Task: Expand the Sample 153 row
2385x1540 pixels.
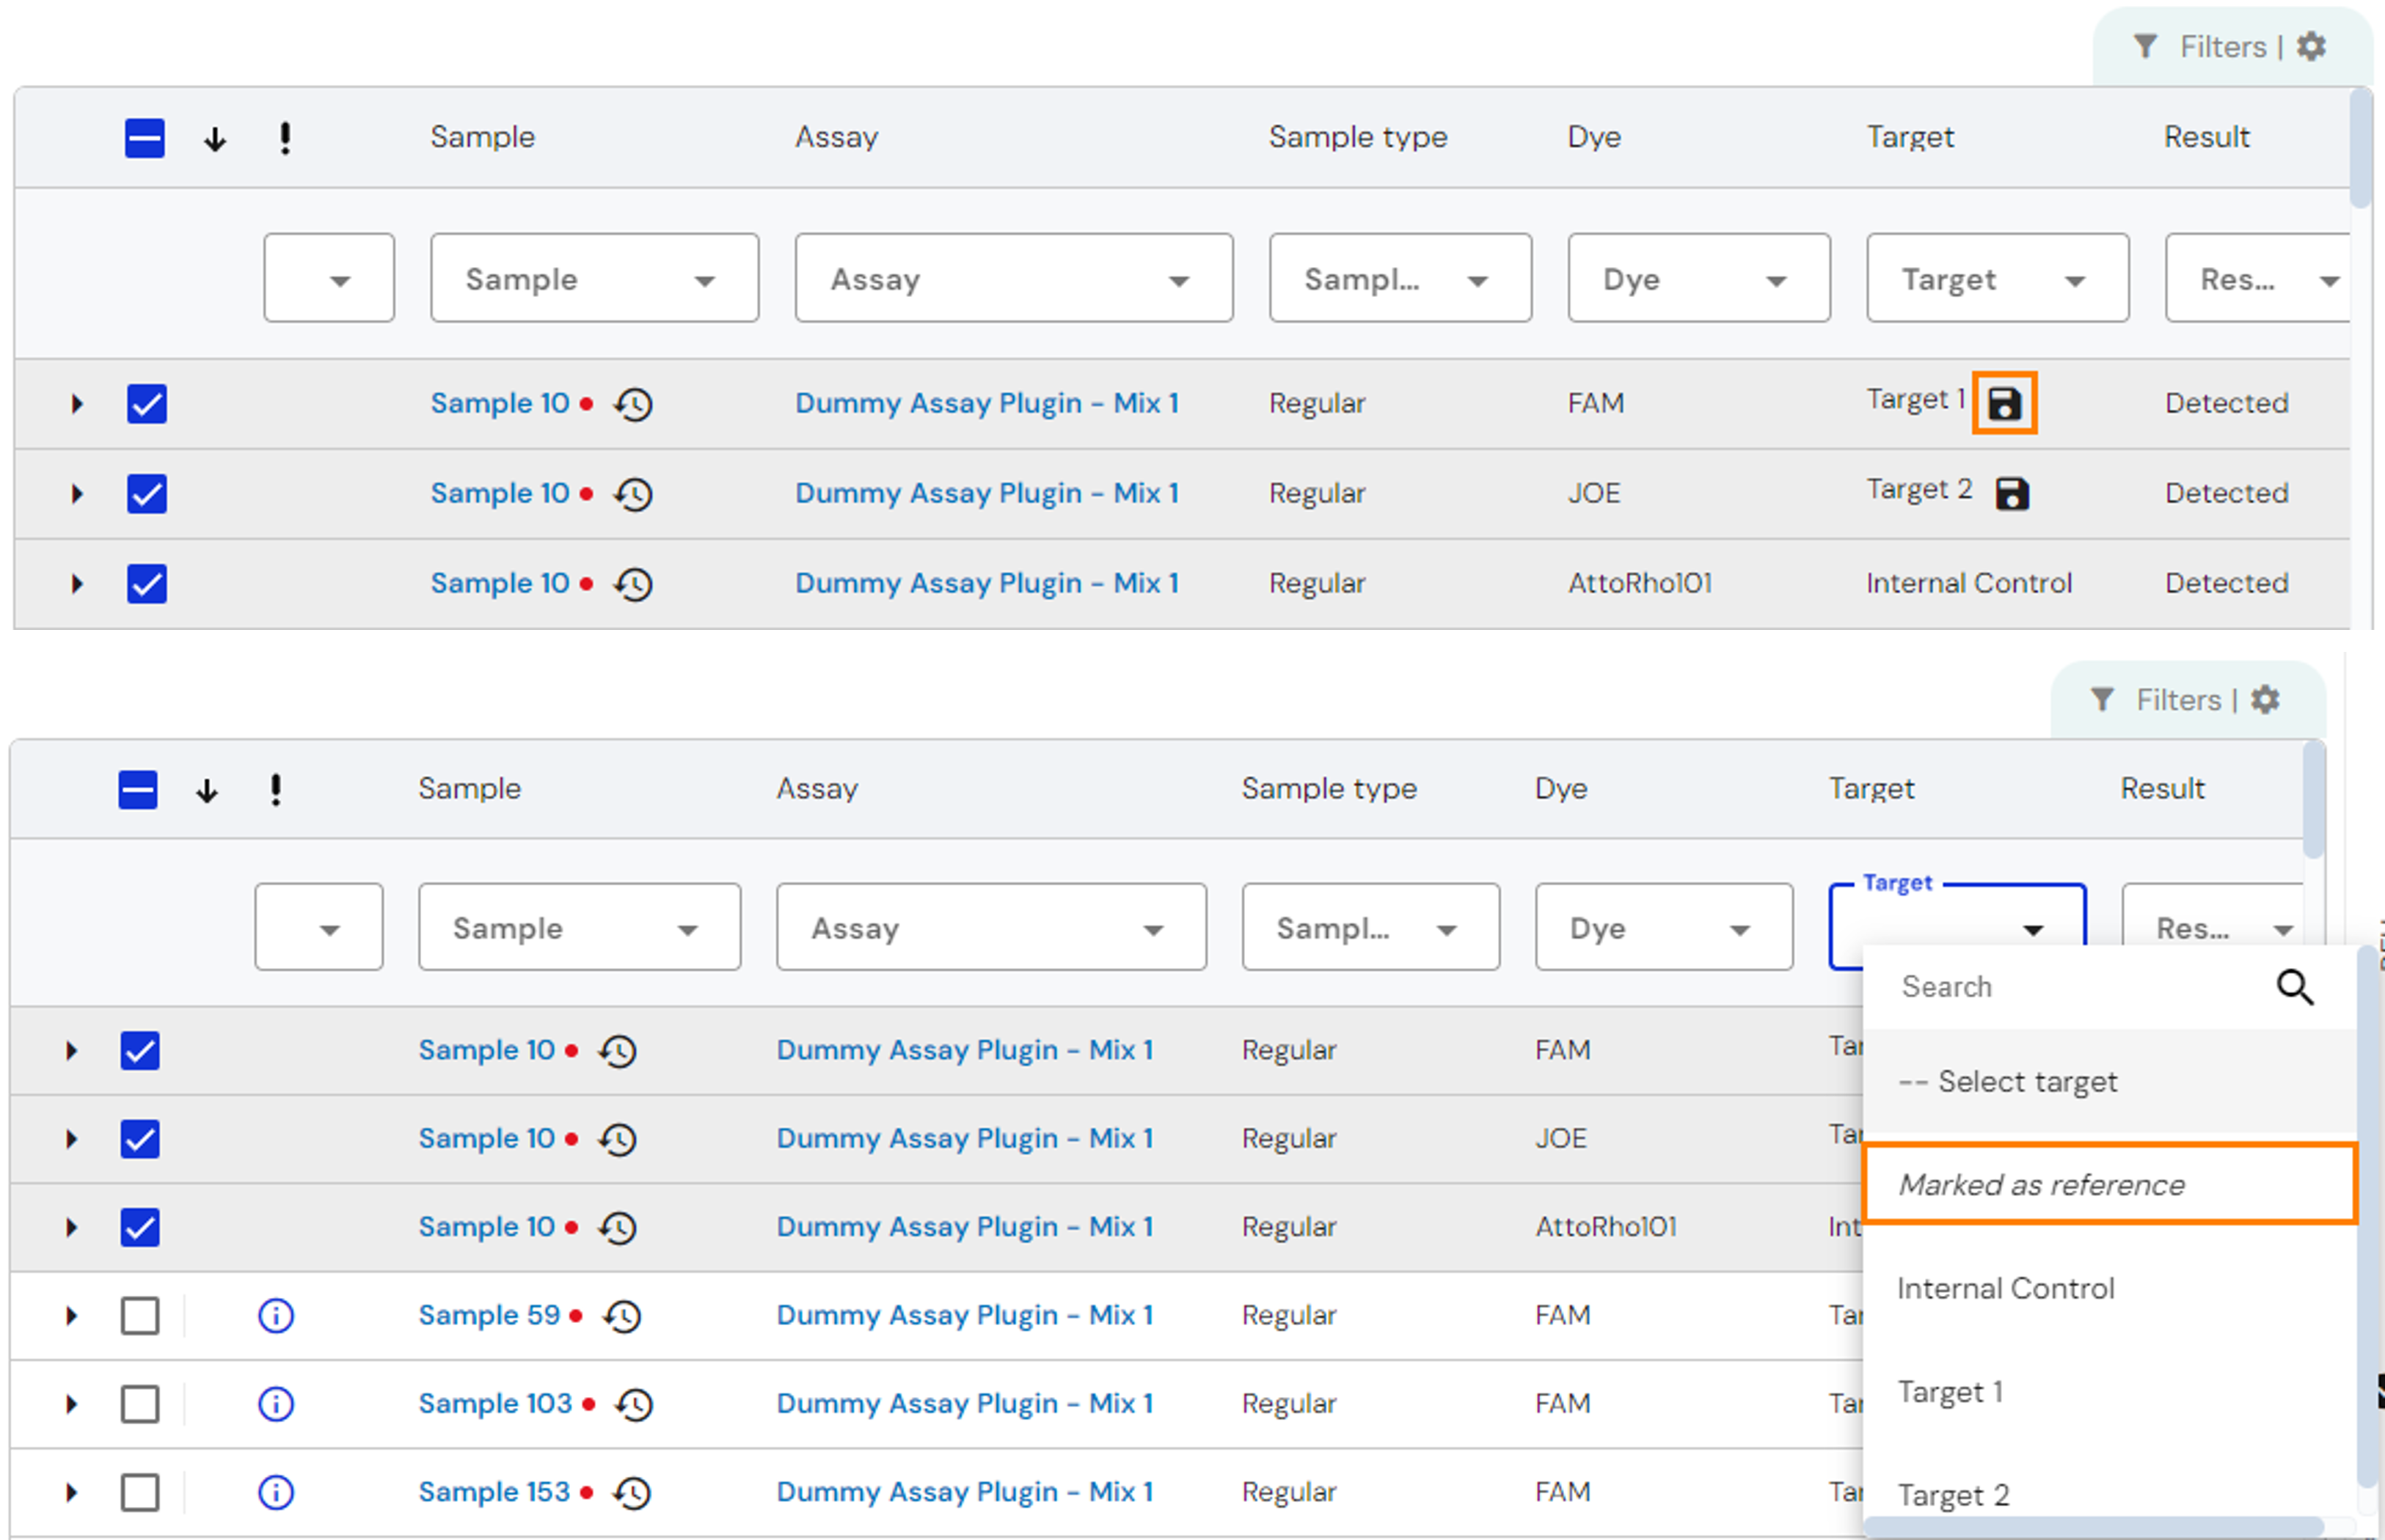Action: (x=71, y=1493)
